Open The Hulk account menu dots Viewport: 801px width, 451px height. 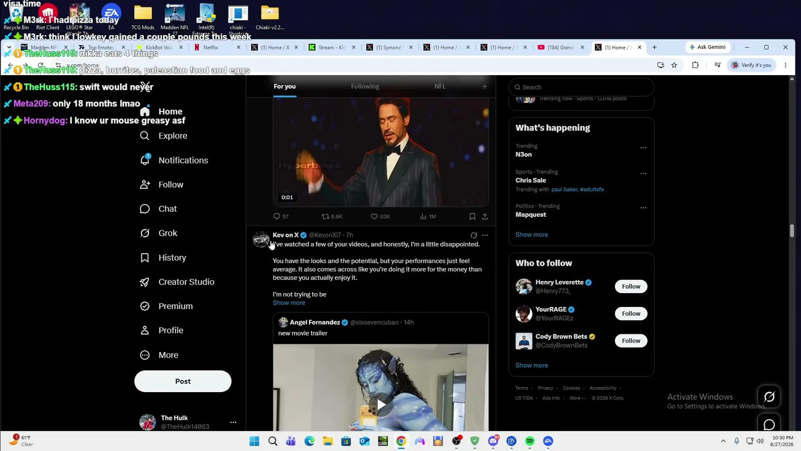pyautogui.click(x=233, y=423)
